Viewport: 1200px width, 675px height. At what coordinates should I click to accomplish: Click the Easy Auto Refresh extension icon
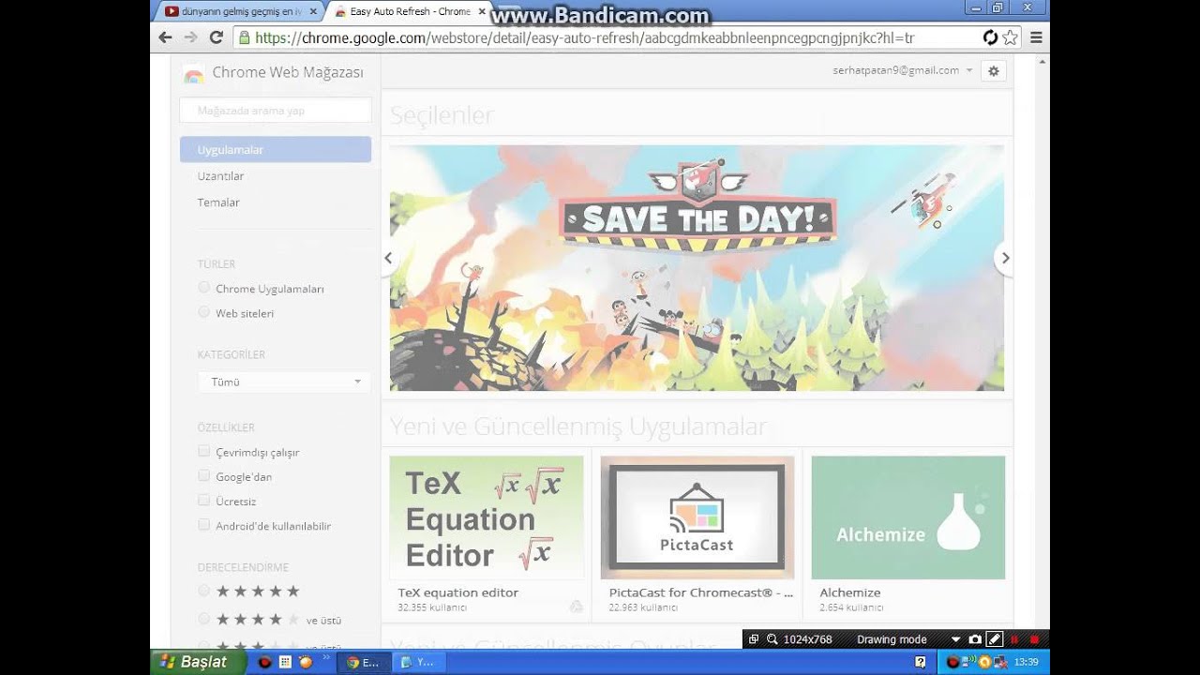pyautogui.click(x=990, y=37)
